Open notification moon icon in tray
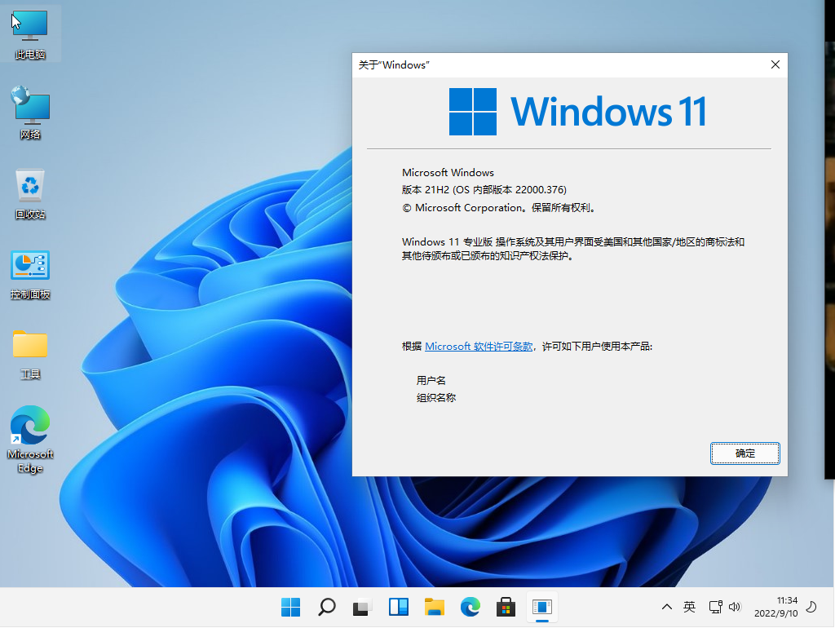835x628 pixels. pos(811,607)
